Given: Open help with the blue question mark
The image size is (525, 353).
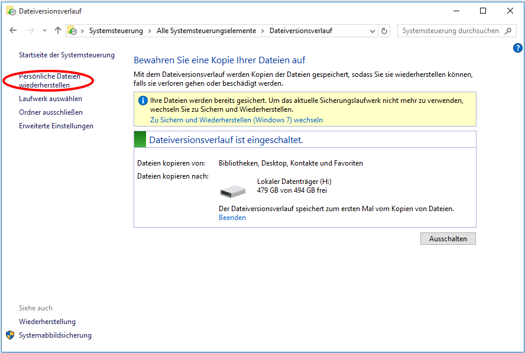Looking at the screenshot, I should 518,48.
